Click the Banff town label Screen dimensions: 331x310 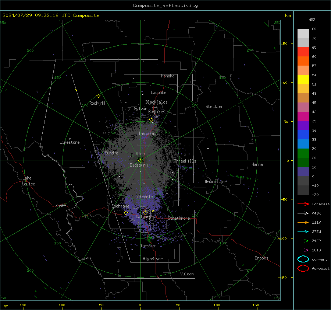pos(61,205)
